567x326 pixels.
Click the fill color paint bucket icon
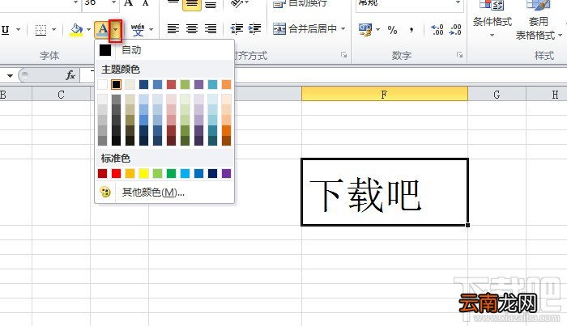click(76, 30)
